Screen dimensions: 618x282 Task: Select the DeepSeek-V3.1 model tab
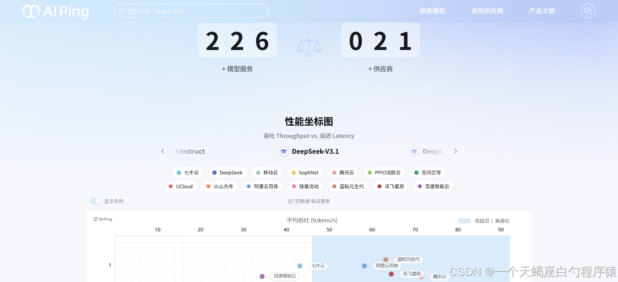[309, 151]
